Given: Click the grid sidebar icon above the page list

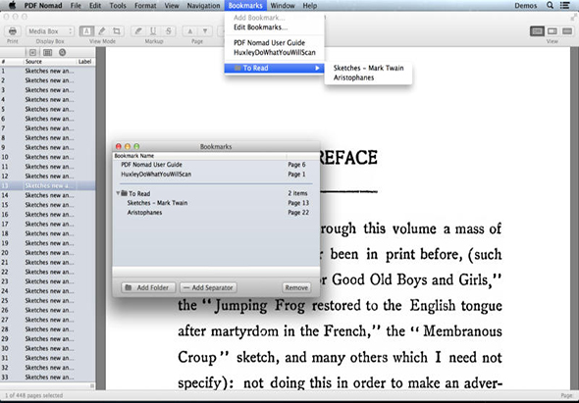Looking at the screenshot, I should point(47,52).
